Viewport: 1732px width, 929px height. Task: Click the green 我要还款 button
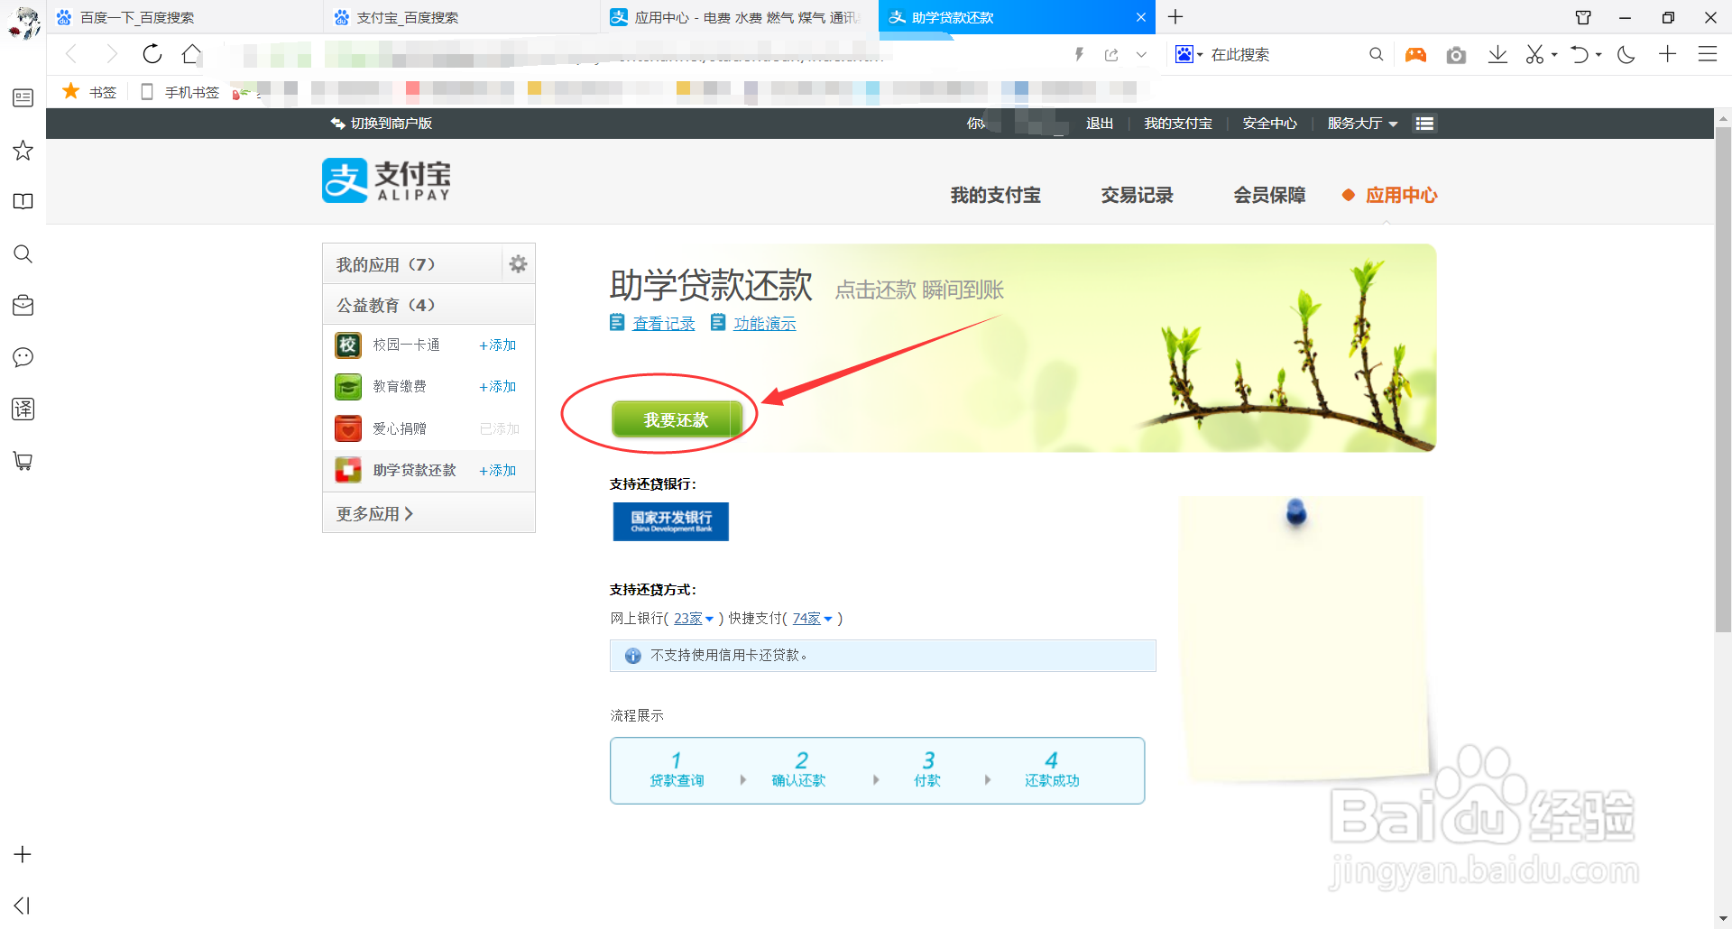click(x=677, y=419)
